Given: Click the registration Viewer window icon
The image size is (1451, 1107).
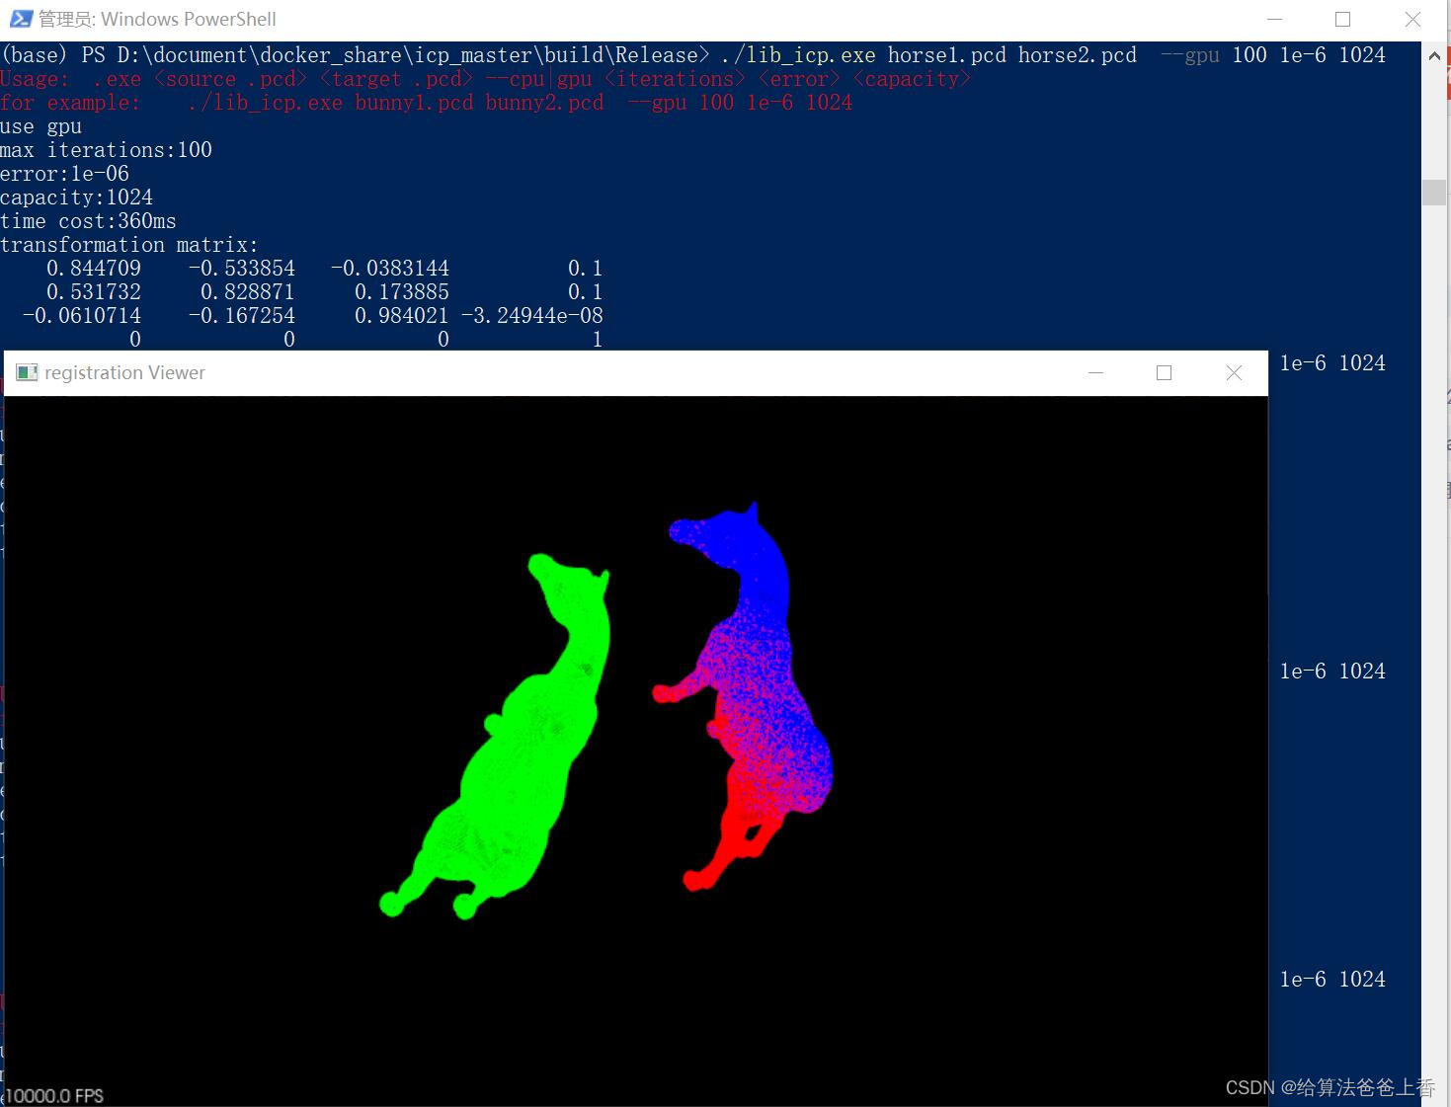Looking at the screenshot, I should click(28, 372).
